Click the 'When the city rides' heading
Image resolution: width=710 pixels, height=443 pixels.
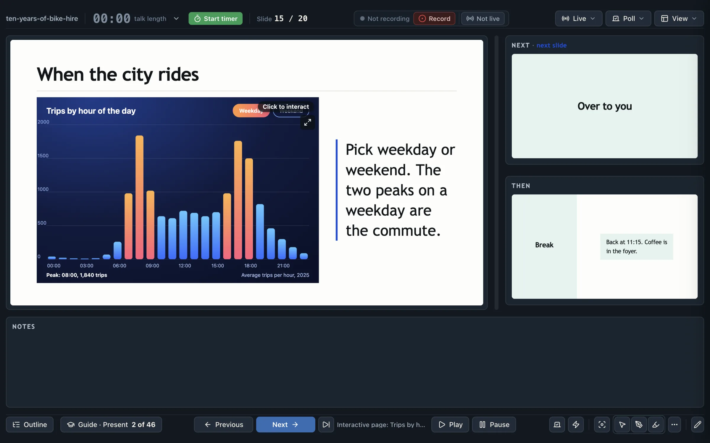[x=118, y=74]
